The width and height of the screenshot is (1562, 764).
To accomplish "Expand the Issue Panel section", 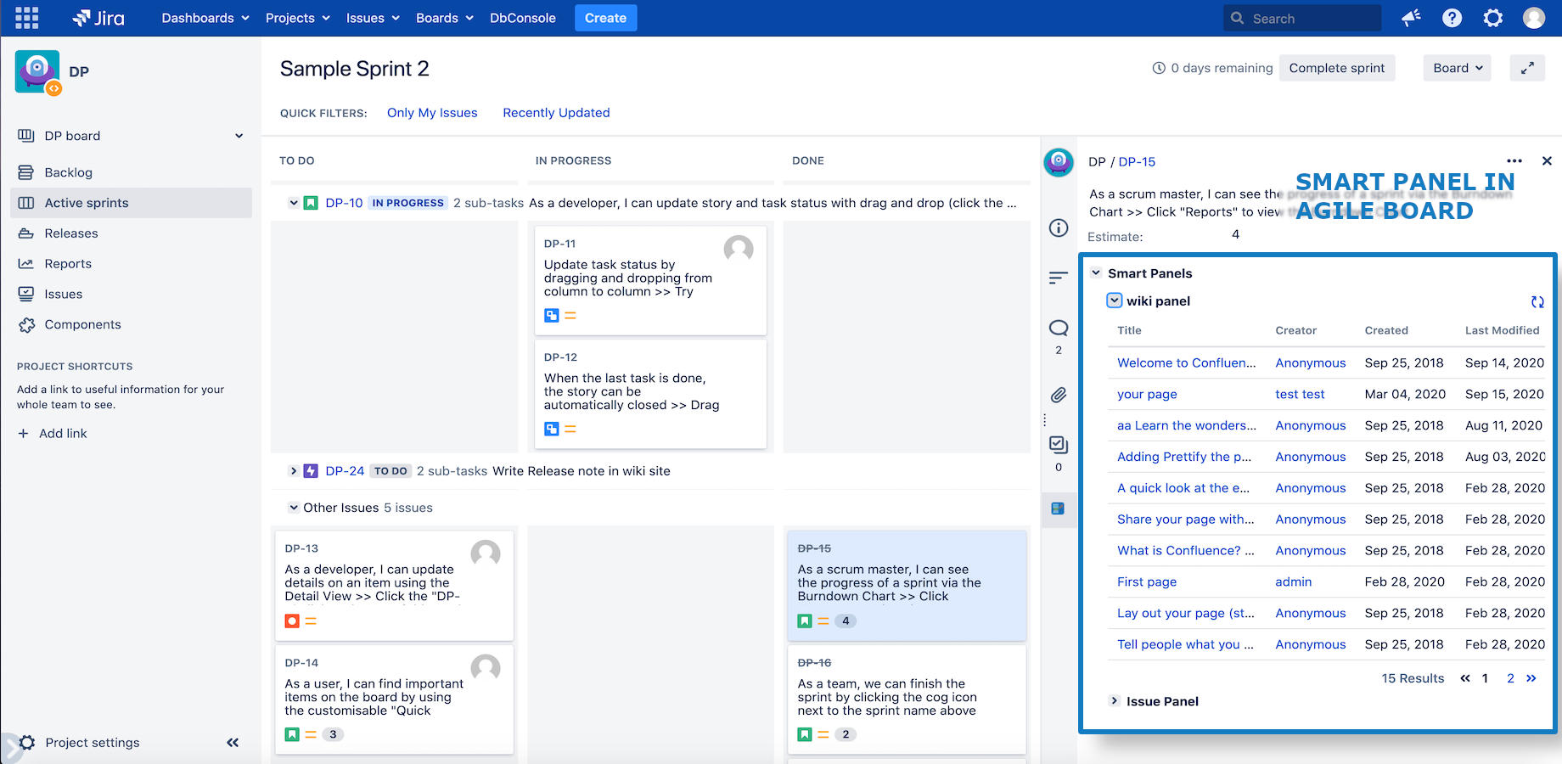I will (1115, 701).
